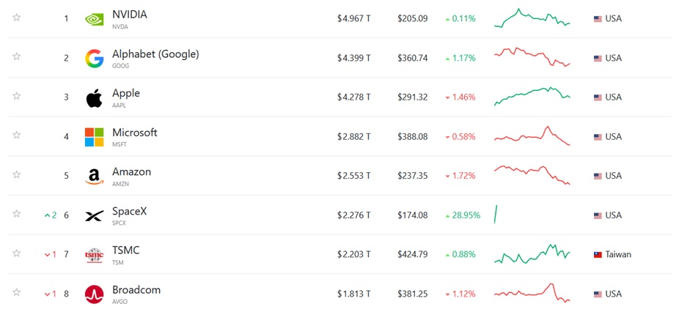The width and height of the screenshot is (676, 312).
Task: Click the NVIDIA logo icon
Action: click(94, 19)
